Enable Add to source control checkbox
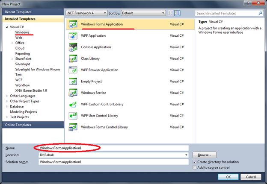Screen dimensions: 267x184 click(194, 167)
